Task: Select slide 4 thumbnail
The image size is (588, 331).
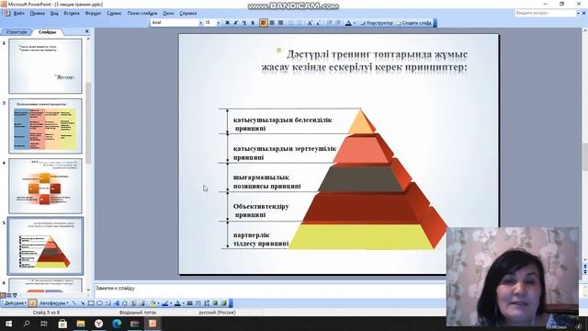Action: 45,186
